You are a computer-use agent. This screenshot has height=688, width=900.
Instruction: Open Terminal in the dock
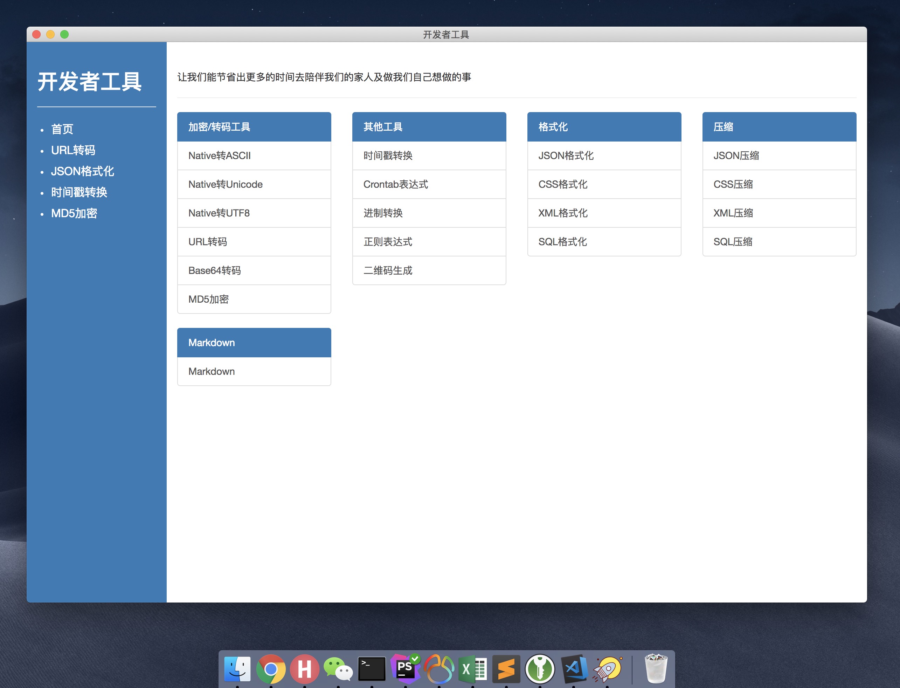pyautogui.click(x=372, y=669)
